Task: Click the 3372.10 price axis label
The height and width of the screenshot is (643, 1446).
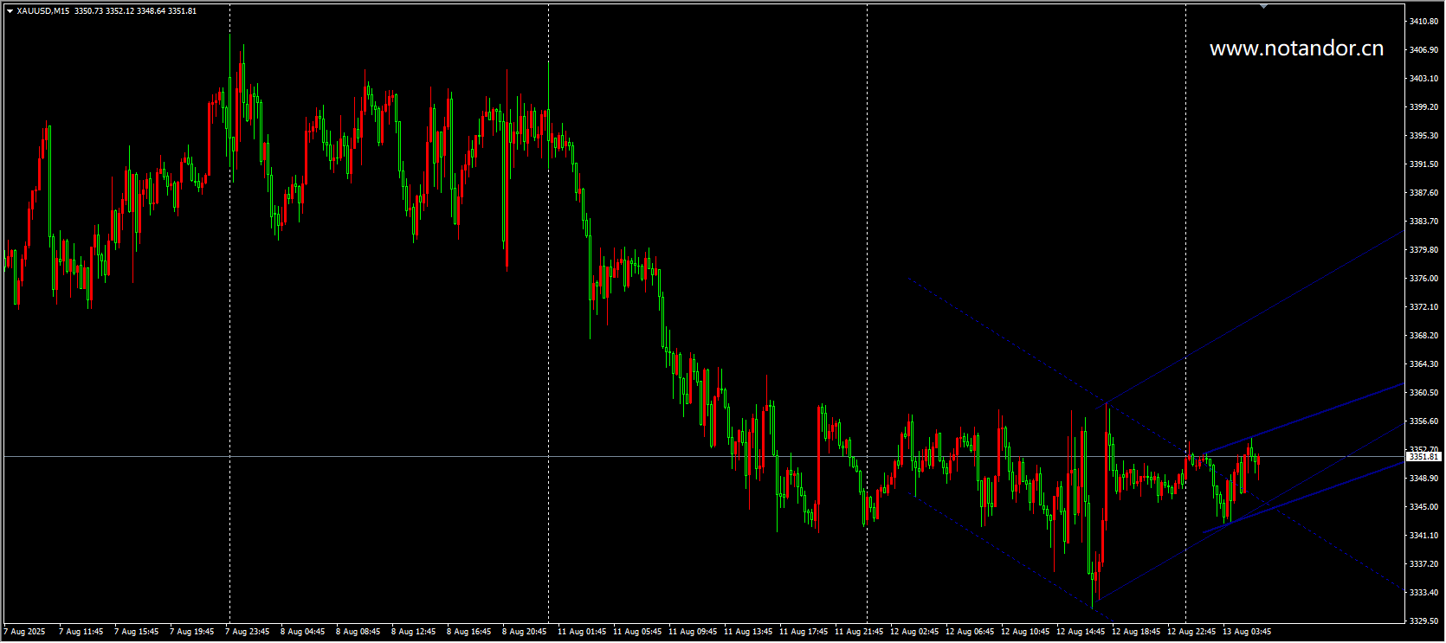Action: [1423, 307]
